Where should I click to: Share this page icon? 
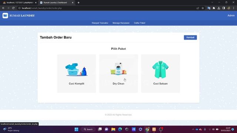point(198,8)
